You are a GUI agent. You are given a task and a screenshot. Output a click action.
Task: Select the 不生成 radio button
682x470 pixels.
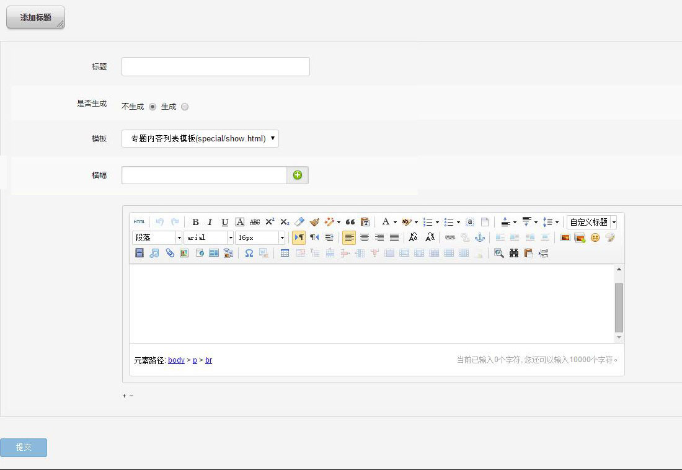[x=153, y=107]
